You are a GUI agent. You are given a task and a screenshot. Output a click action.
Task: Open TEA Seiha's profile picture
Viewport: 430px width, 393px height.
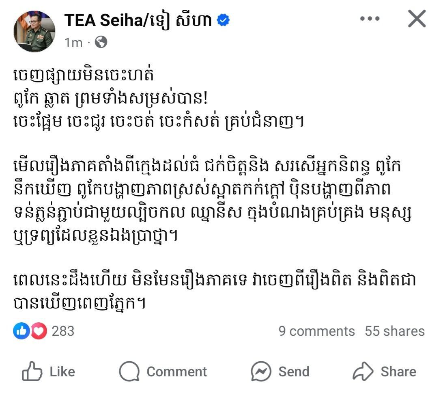click(34, 31)
